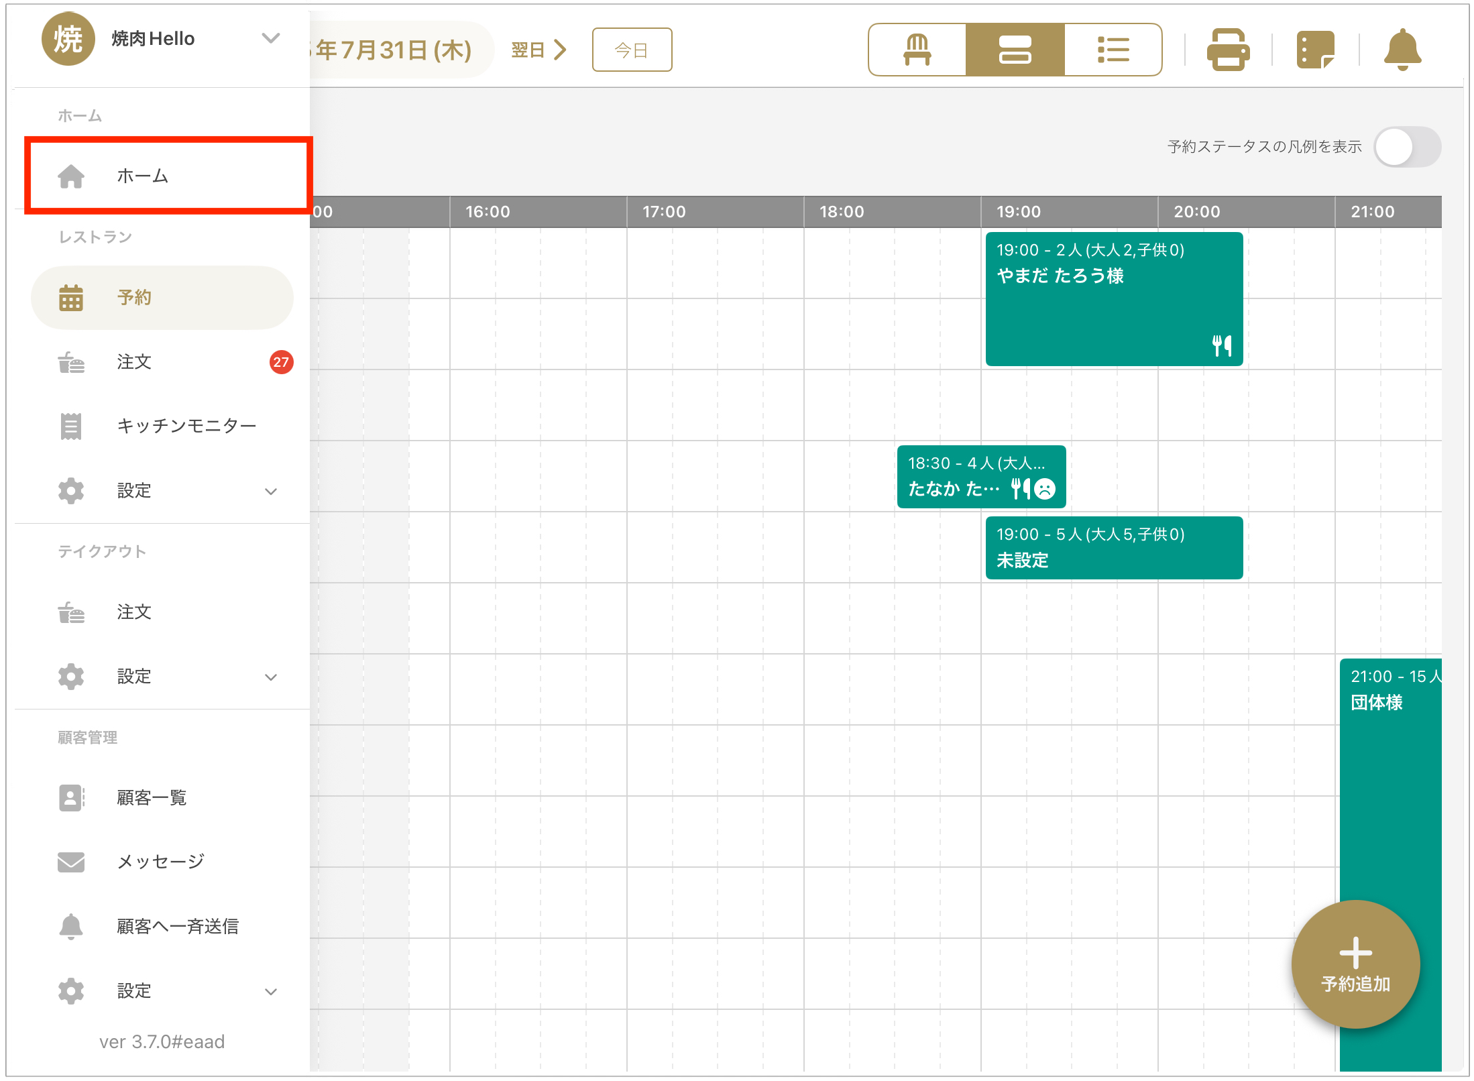Click the printer icon in top toolbar
The height and width of the screenshot is (1081, 1474).
pos(1228,50)
